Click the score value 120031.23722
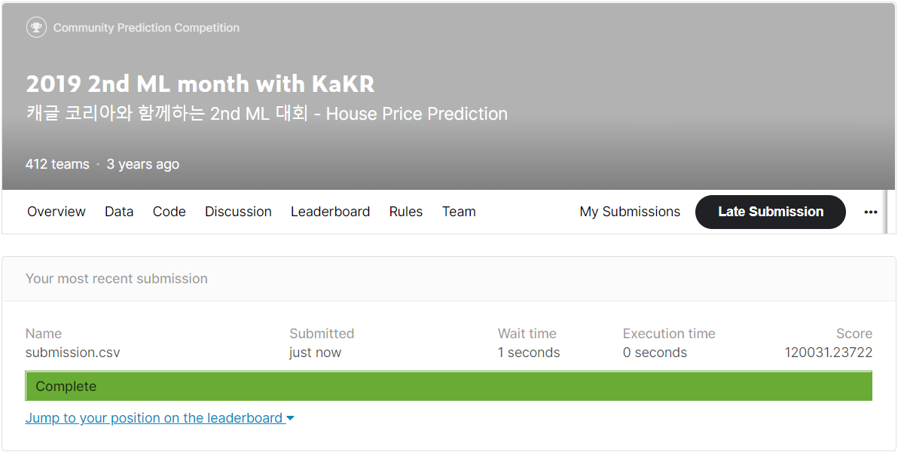Image resolution: width=904 pixels, height=452 pixels. (x=829, y=353)
